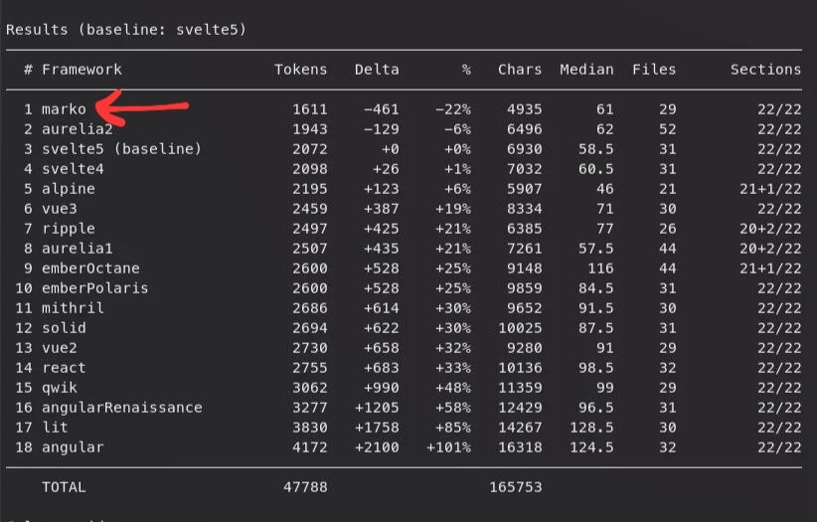
Task: Click aurelia1's token count 2507
Action: coord(309,249)
